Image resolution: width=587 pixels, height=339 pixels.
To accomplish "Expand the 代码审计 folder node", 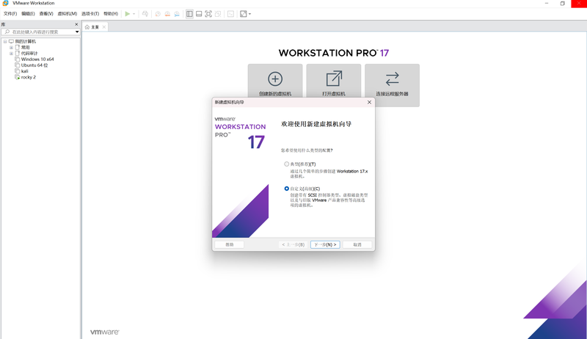I will [11, 54].
